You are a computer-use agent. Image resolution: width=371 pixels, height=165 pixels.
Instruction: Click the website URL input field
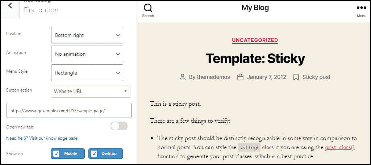point(69,110)
